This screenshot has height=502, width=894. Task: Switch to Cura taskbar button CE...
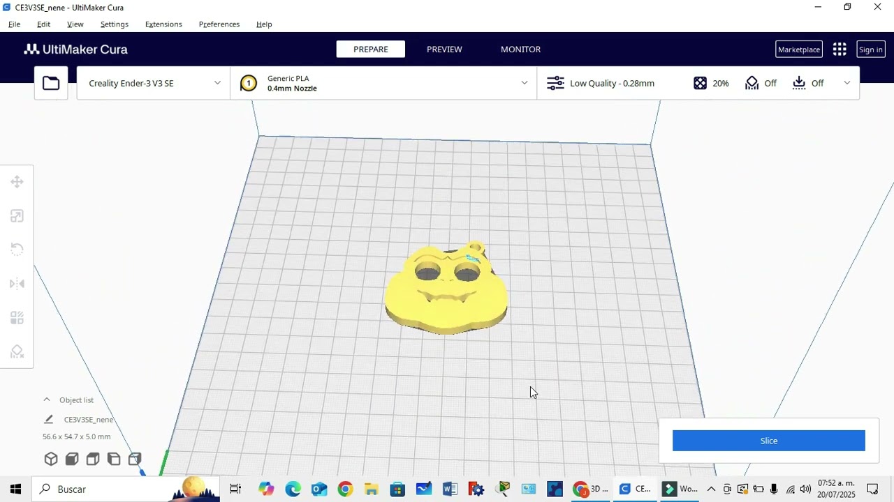(x=635, y=489)
